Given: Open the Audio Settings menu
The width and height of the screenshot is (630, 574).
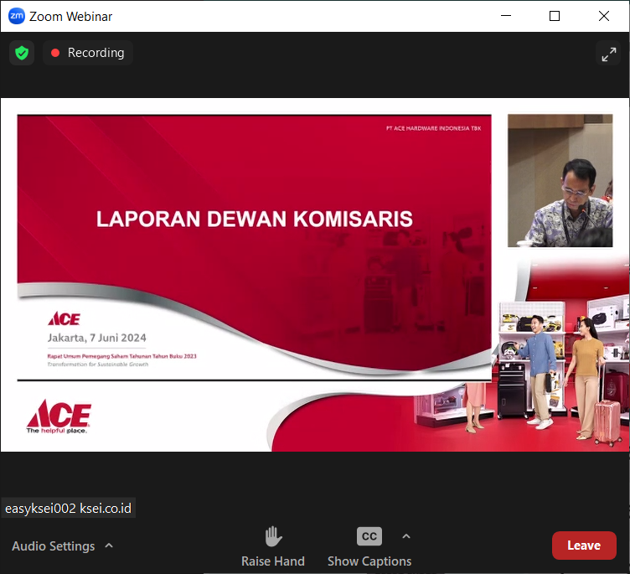Looking at the screenshot, I should (x=54, y=546).
